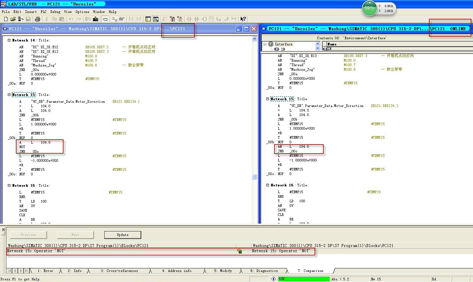The width and height of the screenshot is (473, 282).
Task: Click the IN row in Contents table
Action: point(398,49)
